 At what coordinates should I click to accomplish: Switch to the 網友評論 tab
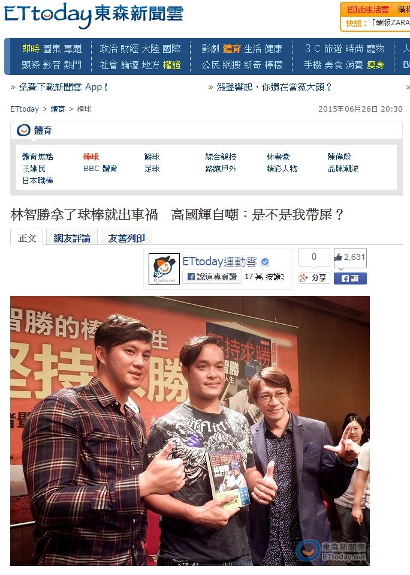click(72, 238)
